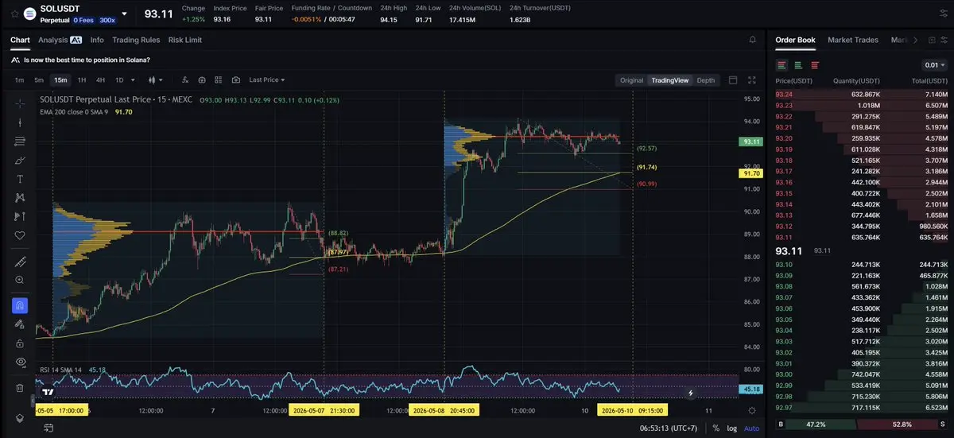Open the Risk Limit tab

pos(185,40)
